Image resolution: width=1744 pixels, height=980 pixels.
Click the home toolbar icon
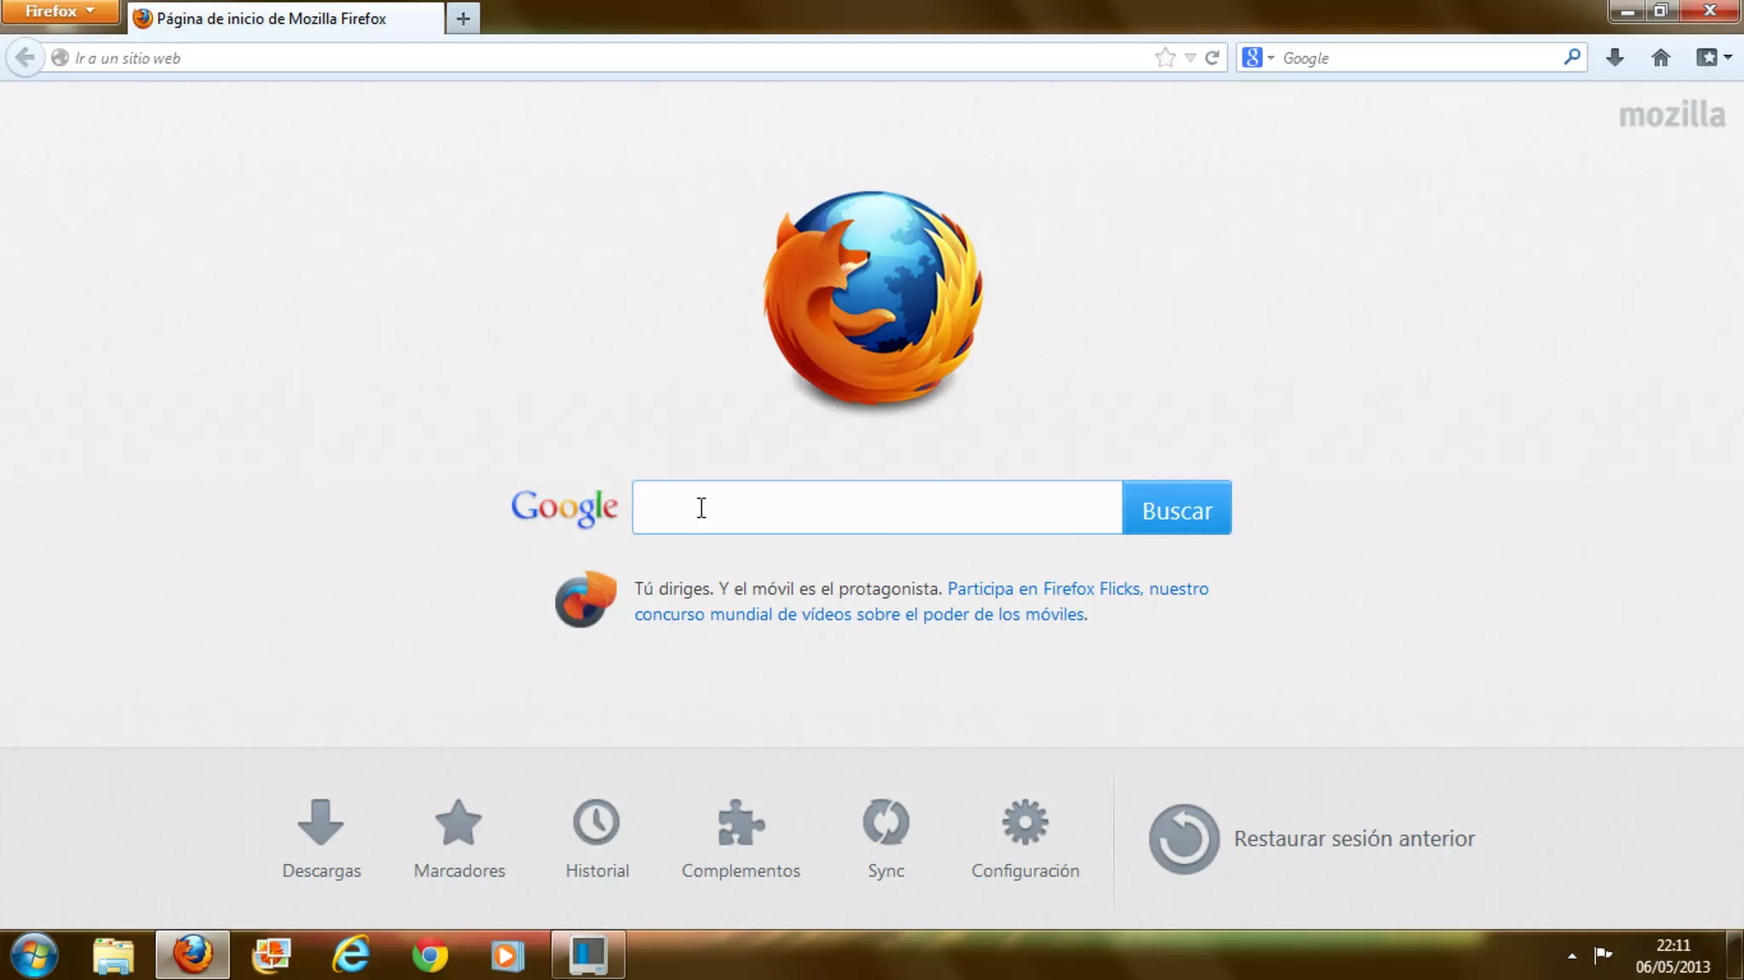pyautogui.click(x=1661, y=58)
